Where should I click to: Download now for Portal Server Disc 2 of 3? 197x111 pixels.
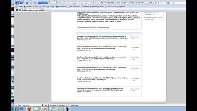click(135, 59)
